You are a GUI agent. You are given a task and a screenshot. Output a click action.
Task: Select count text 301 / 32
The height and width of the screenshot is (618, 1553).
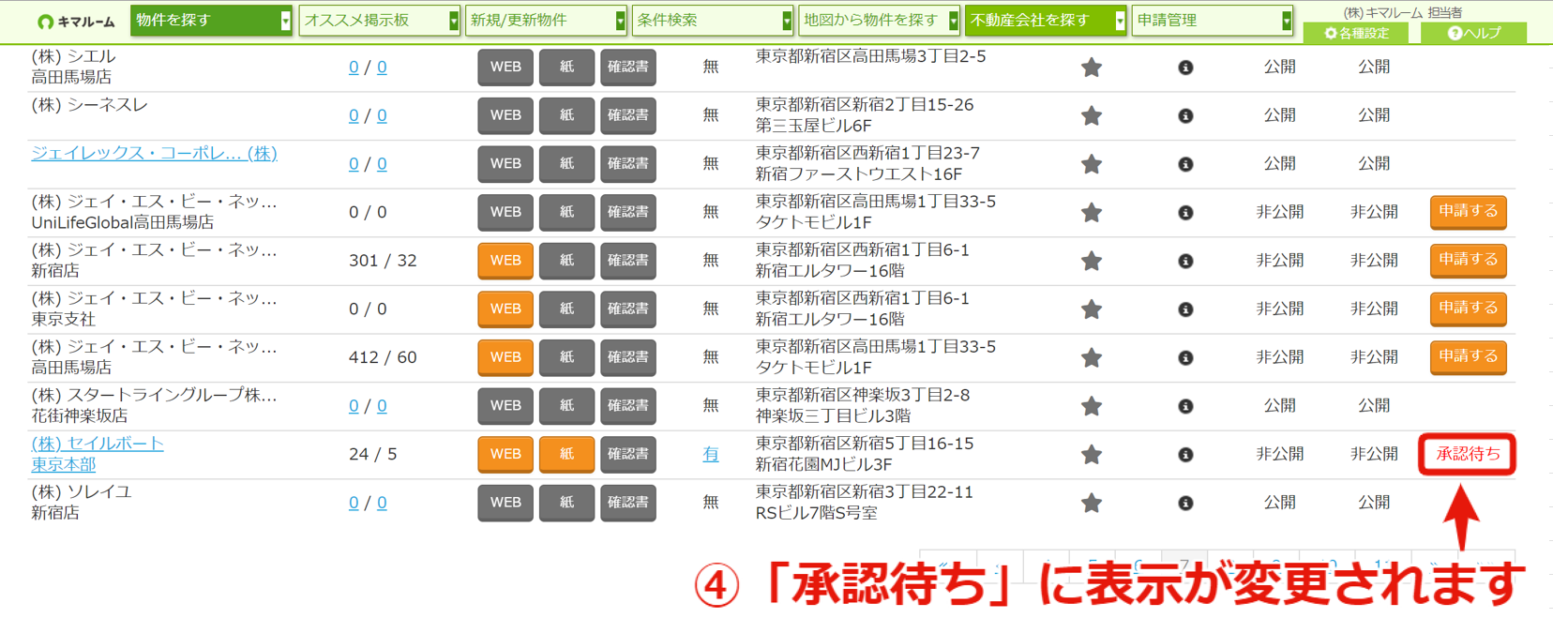383,261
